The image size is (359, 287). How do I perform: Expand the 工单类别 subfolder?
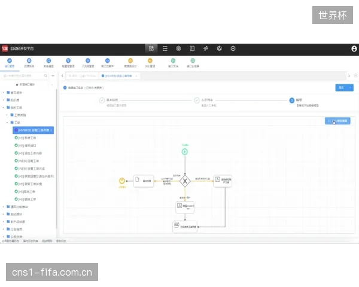click(7, 115)
